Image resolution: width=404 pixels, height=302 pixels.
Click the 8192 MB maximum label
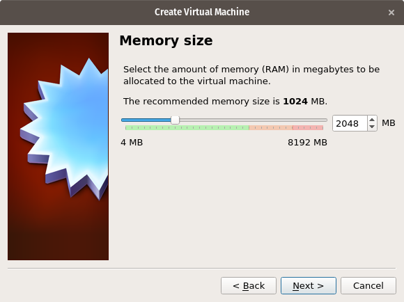pos(307,143)
